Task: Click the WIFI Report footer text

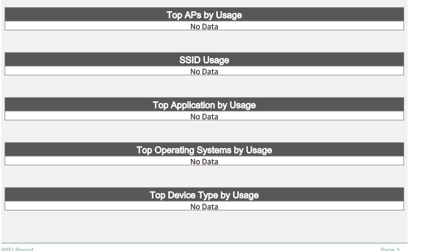Action: tap(17, 249)
